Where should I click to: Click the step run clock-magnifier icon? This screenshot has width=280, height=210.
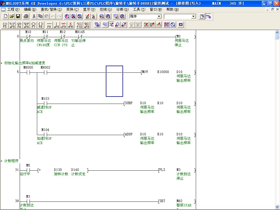173,25
